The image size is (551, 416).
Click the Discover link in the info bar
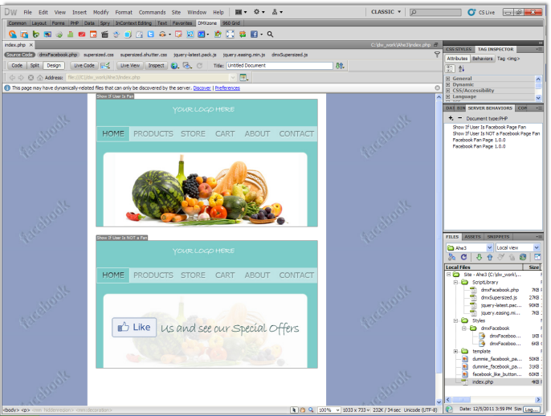point(202,88)
